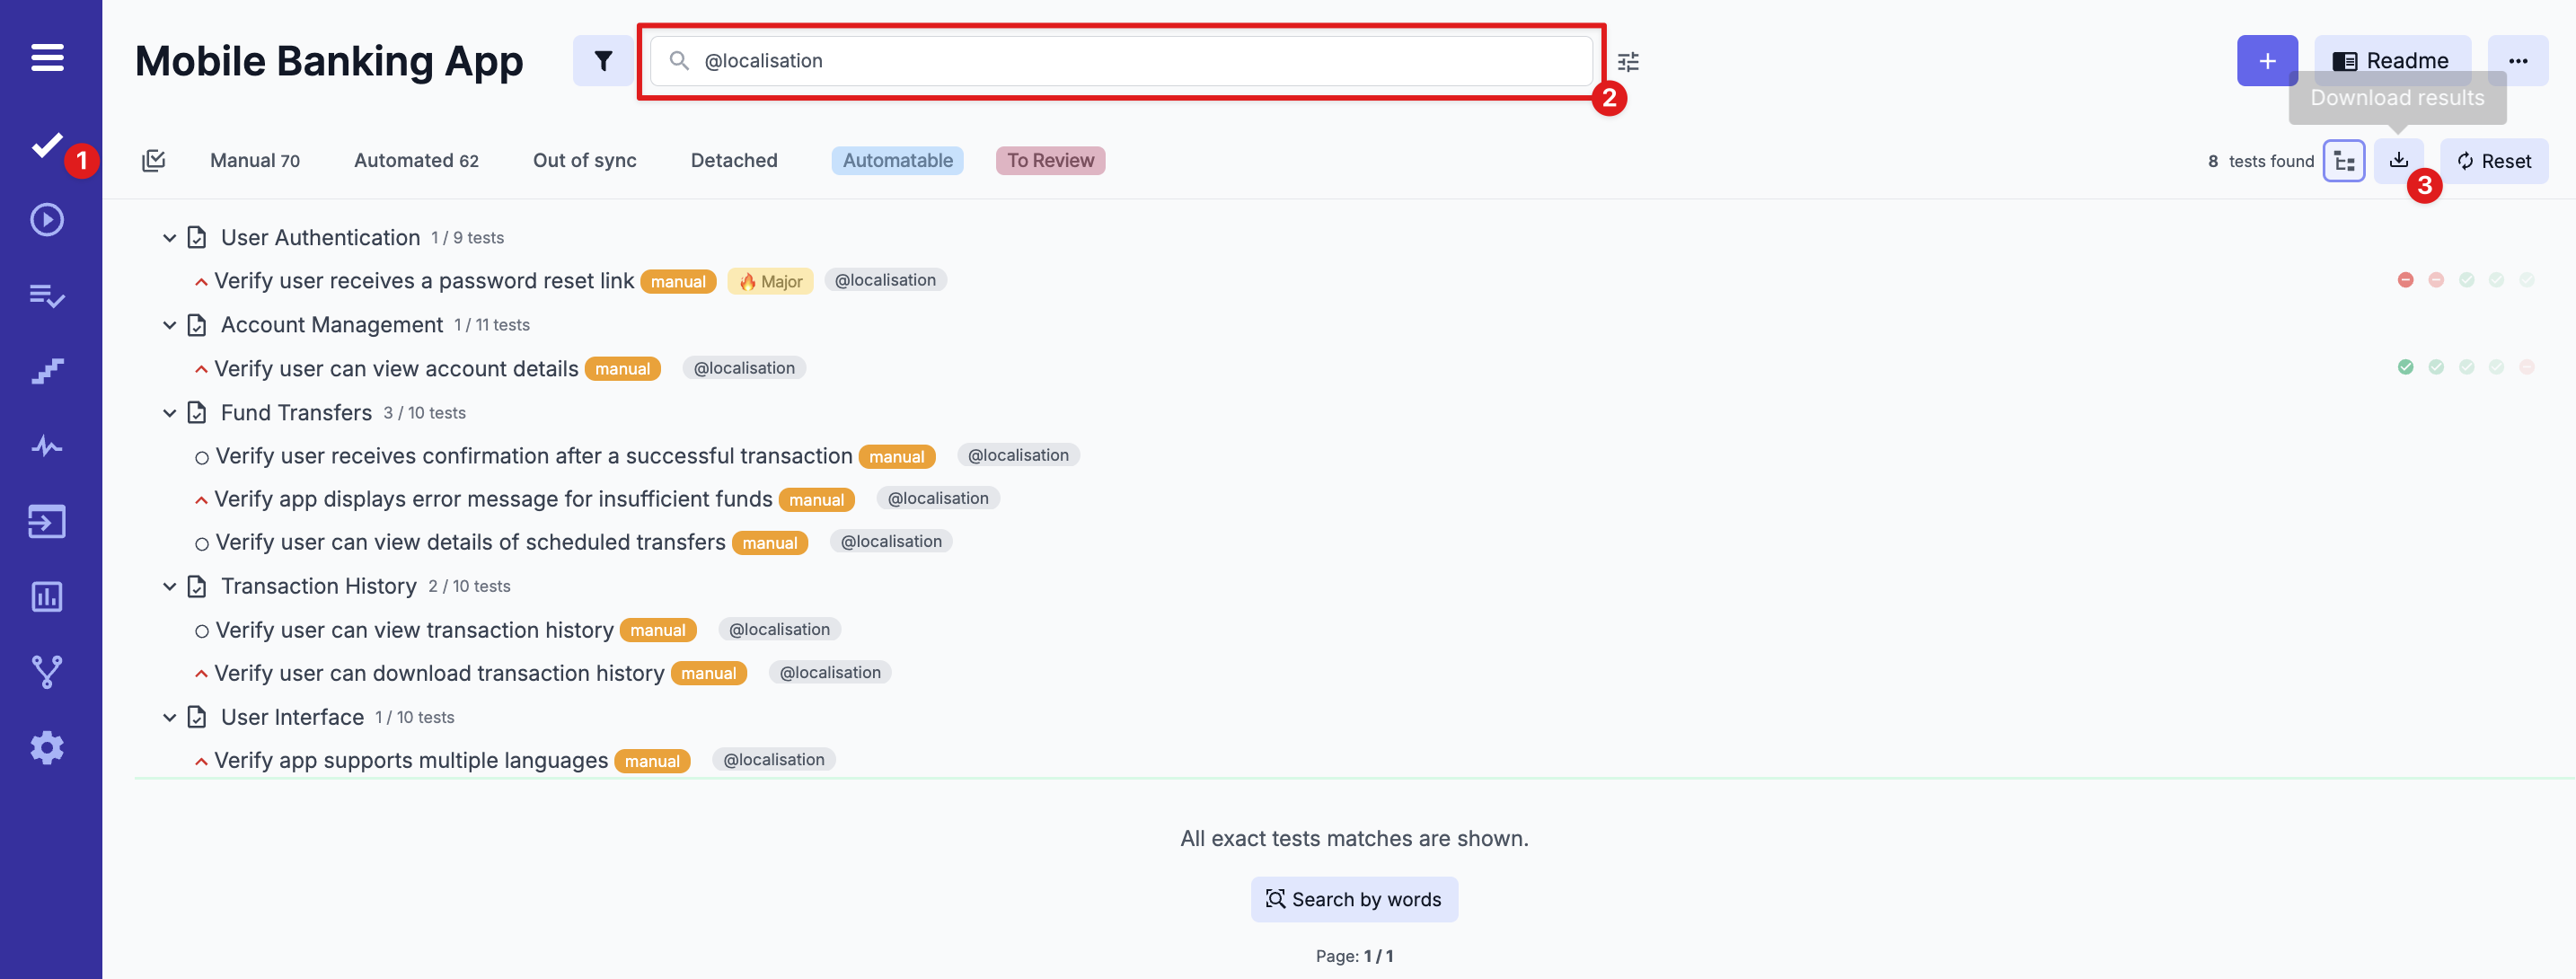Open the branches fork icon in sidebar
The width and height of the screenshot is (2576, 979).
point(47,672)
